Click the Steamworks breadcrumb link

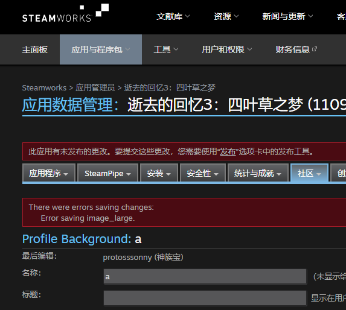[x=44, y=87]
